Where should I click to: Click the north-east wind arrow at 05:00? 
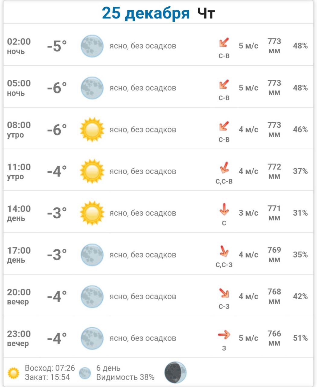tap(224, 84)
